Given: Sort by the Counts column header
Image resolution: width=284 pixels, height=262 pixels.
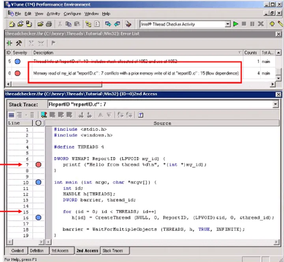Looking at the screenshot, I should tap(251, 53).
